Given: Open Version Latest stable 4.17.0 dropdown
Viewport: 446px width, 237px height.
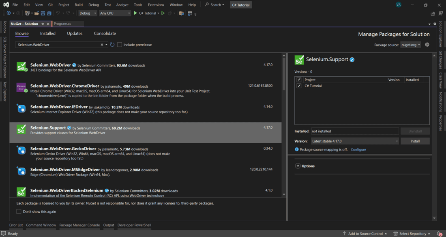Looking at the screenshot, I should pyautogui.click(x=355, y=141).
